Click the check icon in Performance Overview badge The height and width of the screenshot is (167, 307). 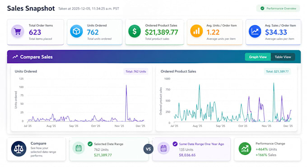[x=262, y=9]
